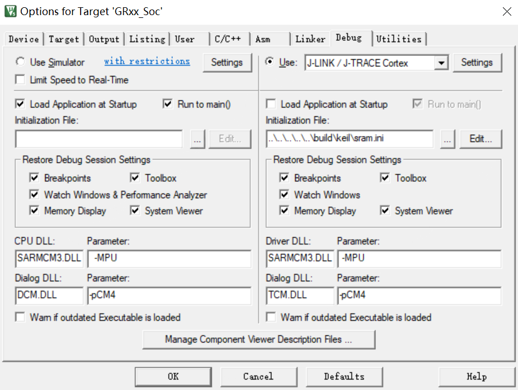This screenshot has height=390, width=518.
Task: Browse for driver initialization file
Action: pos(448,139)
